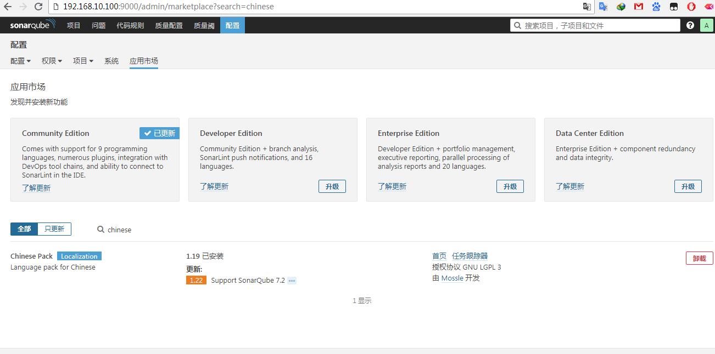Click 卸载 to uninstall Chinese Pack

[699, 258]
